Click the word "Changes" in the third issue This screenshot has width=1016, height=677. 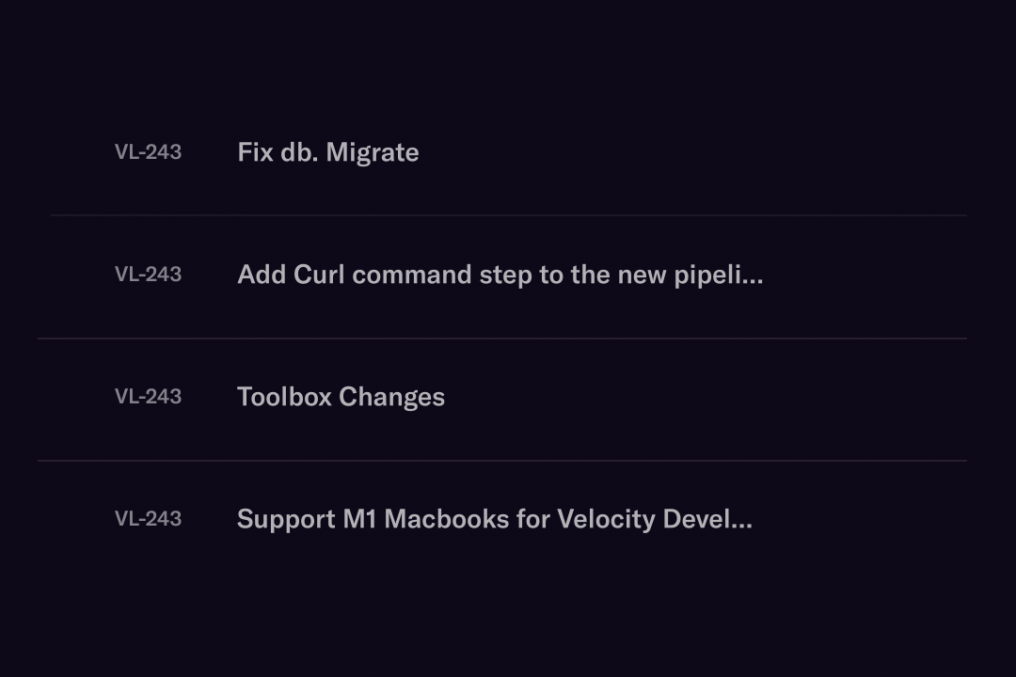pos(391,398)
